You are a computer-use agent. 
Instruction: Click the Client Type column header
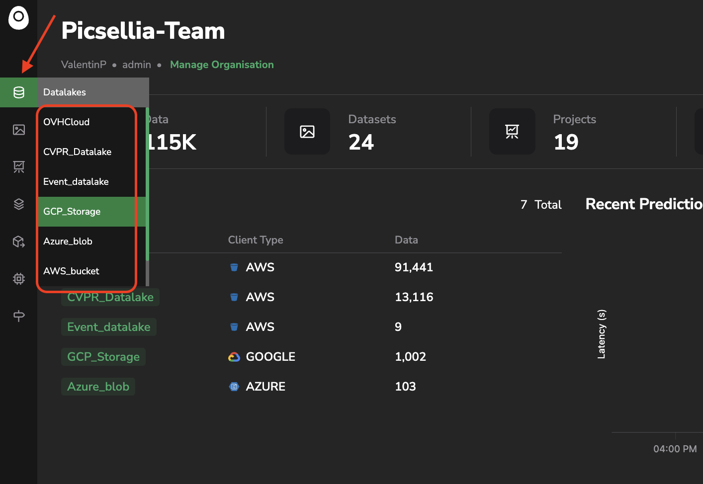click(x=256, y=240)
